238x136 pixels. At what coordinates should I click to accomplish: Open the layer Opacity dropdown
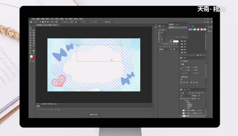pos(199,96)
